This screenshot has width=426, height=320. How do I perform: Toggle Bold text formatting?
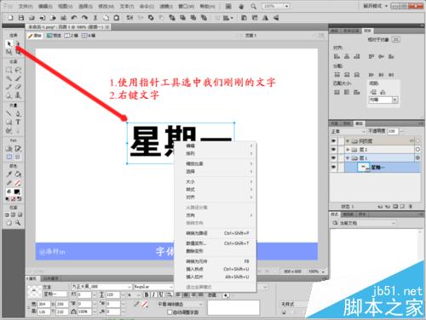(147, 294)
